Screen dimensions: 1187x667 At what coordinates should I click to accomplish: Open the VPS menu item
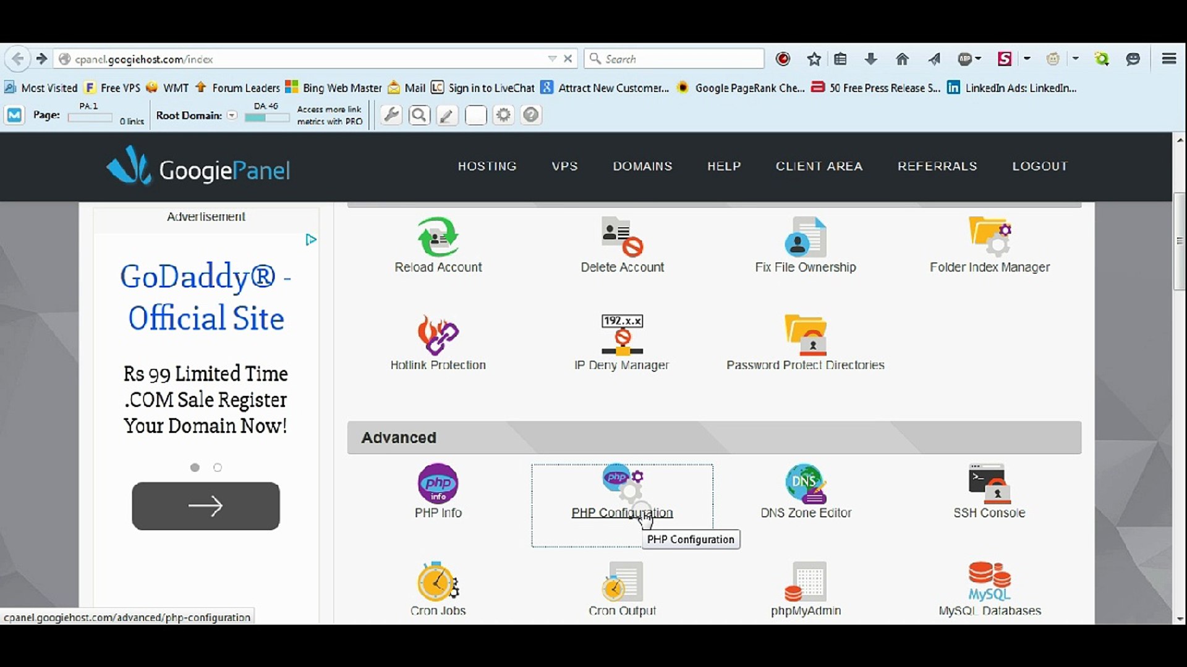click(x=564, y=166)
